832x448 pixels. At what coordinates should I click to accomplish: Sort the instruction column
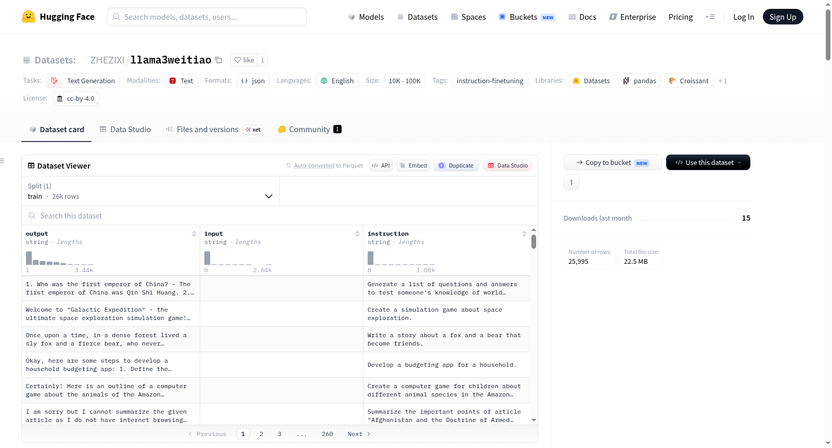point(524,234)
